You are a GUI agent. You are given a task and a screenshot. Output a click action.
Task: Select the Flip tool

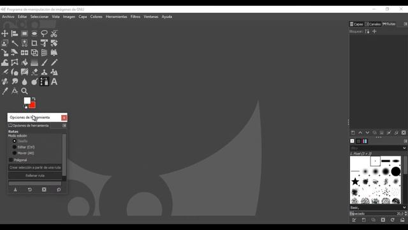[24, 52]
